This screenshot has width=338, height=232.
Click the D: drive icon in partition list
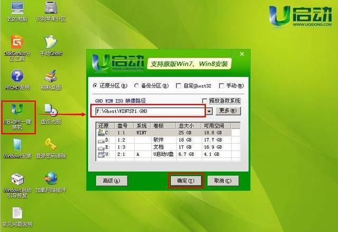pos(101,141)
